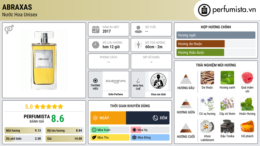Click the moon icon in Đêm bar
Image resolution: width=260 pixels, height=146 pixels.
pos(155,118)
